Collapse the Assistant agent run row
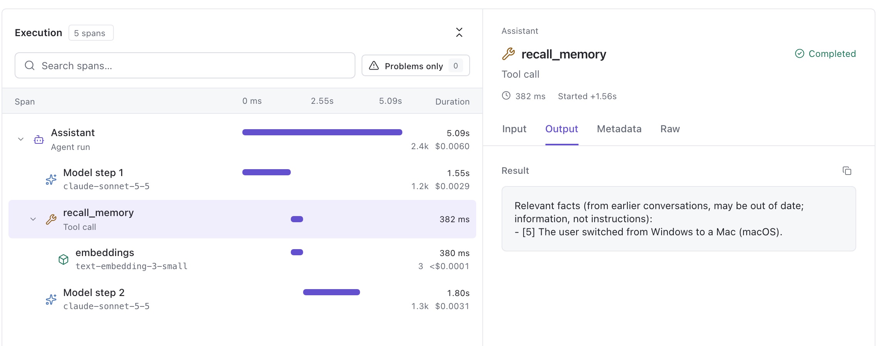877x346 pixels. (x=21, y=139)
